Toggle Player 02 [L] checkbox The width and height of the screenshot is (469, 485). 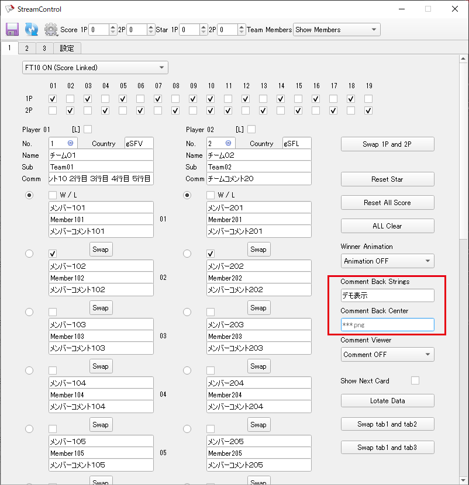tap(251, 129)
